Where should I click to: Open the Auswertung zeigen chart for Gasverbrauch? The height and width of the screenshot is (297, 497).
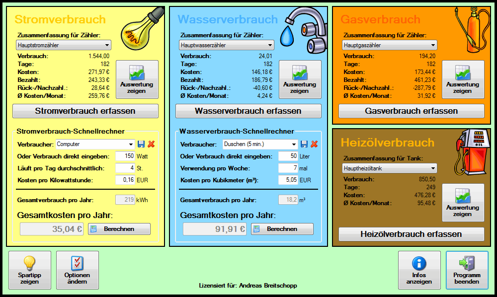[463, 79]
